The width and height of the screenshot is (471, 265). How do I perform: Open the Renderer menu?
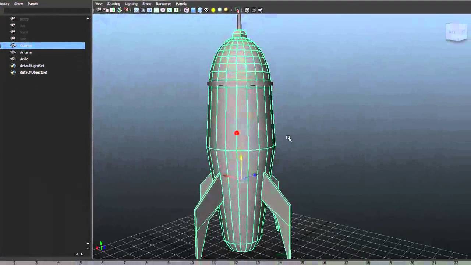[163, 4]
